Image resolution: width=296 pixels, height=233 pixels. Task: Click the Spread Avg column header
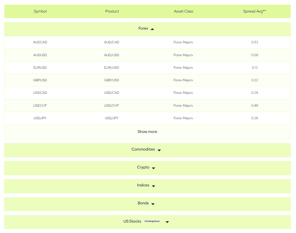pos(254,11)
